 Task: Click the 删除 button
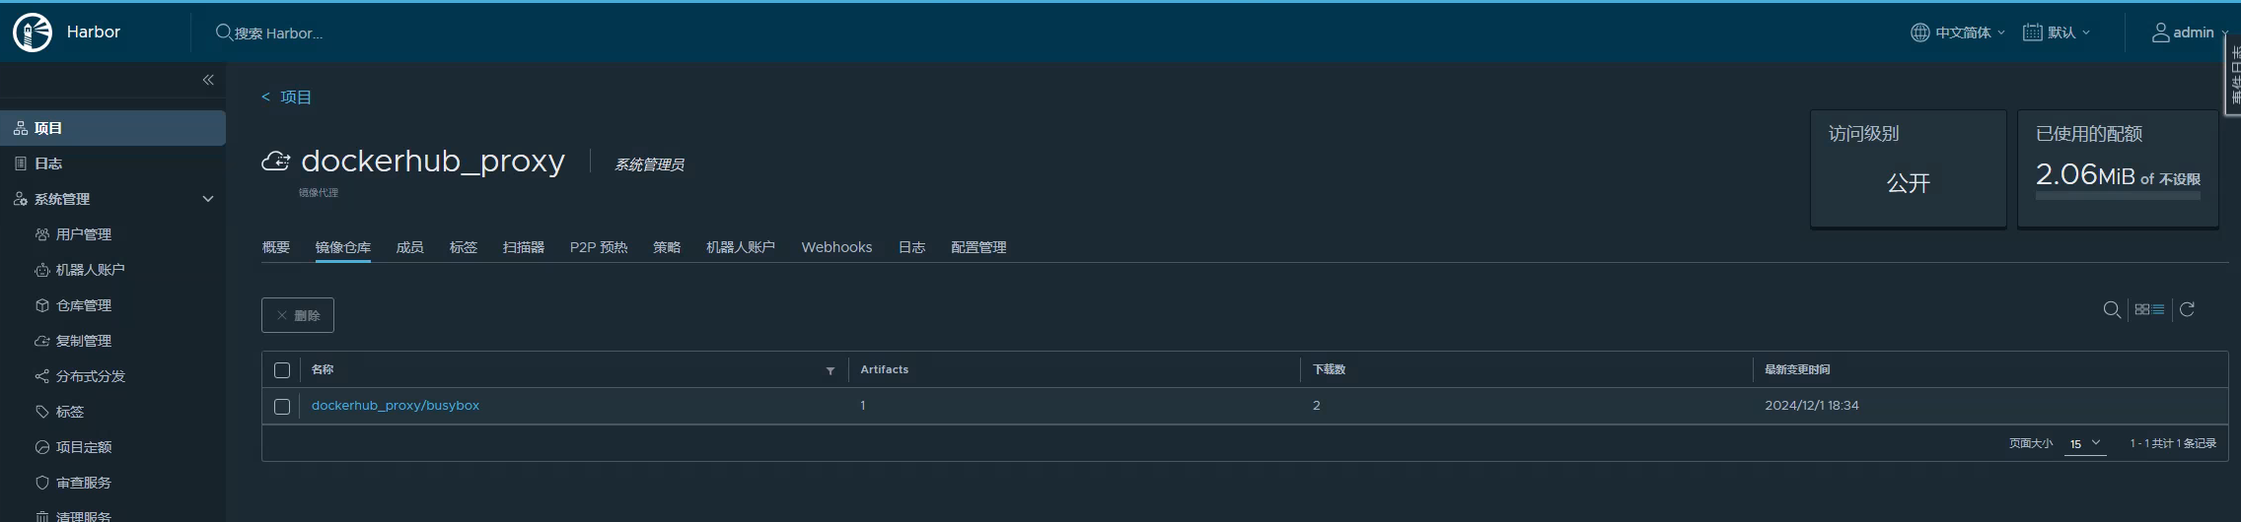click(x=298, y=315)
